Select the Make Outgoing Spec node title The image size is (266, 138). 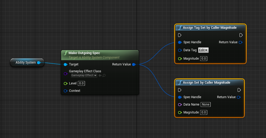[x=84, y=53]
